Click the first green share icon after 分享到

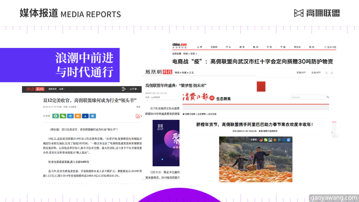click(56, 116)
